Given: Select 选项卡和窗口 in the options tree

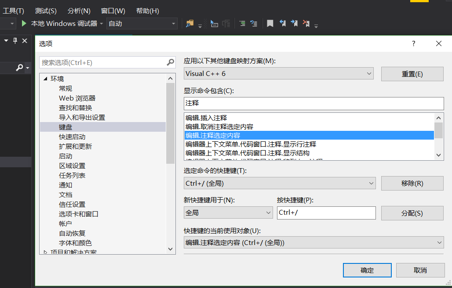Looking at the screenshot, I should pos(79,214).
